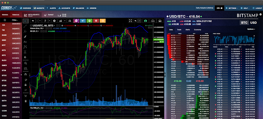Click the back arrow drawing tool
Viewport: 263px width, 119px height.
pyautogui.click(x=25, y=57)
